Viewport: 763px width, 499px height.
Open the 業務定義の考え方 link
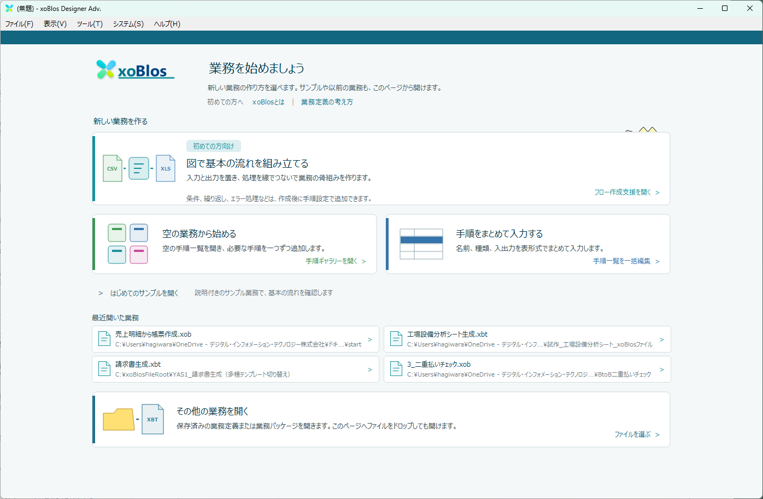(x=327, y=102)
